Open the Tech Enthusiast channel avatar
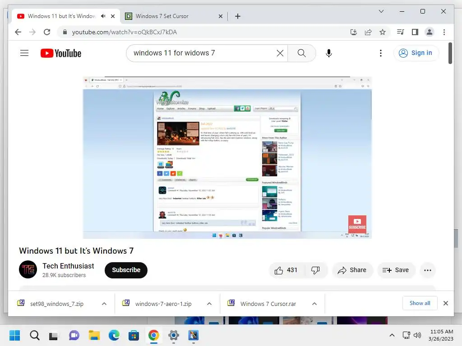The height and width of the screenshot is (346, 462). click(x=28, y=269)
